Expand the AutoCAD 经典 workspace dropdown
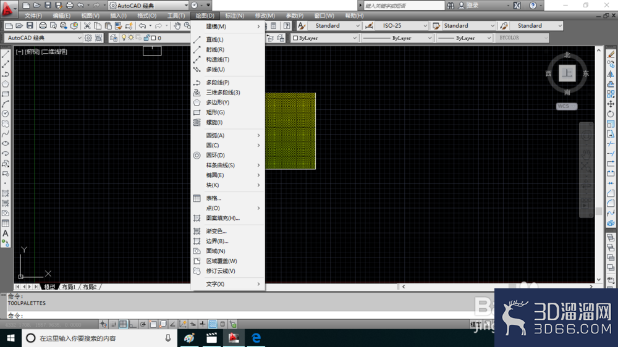618x347 pixels. tap(43, 38)
